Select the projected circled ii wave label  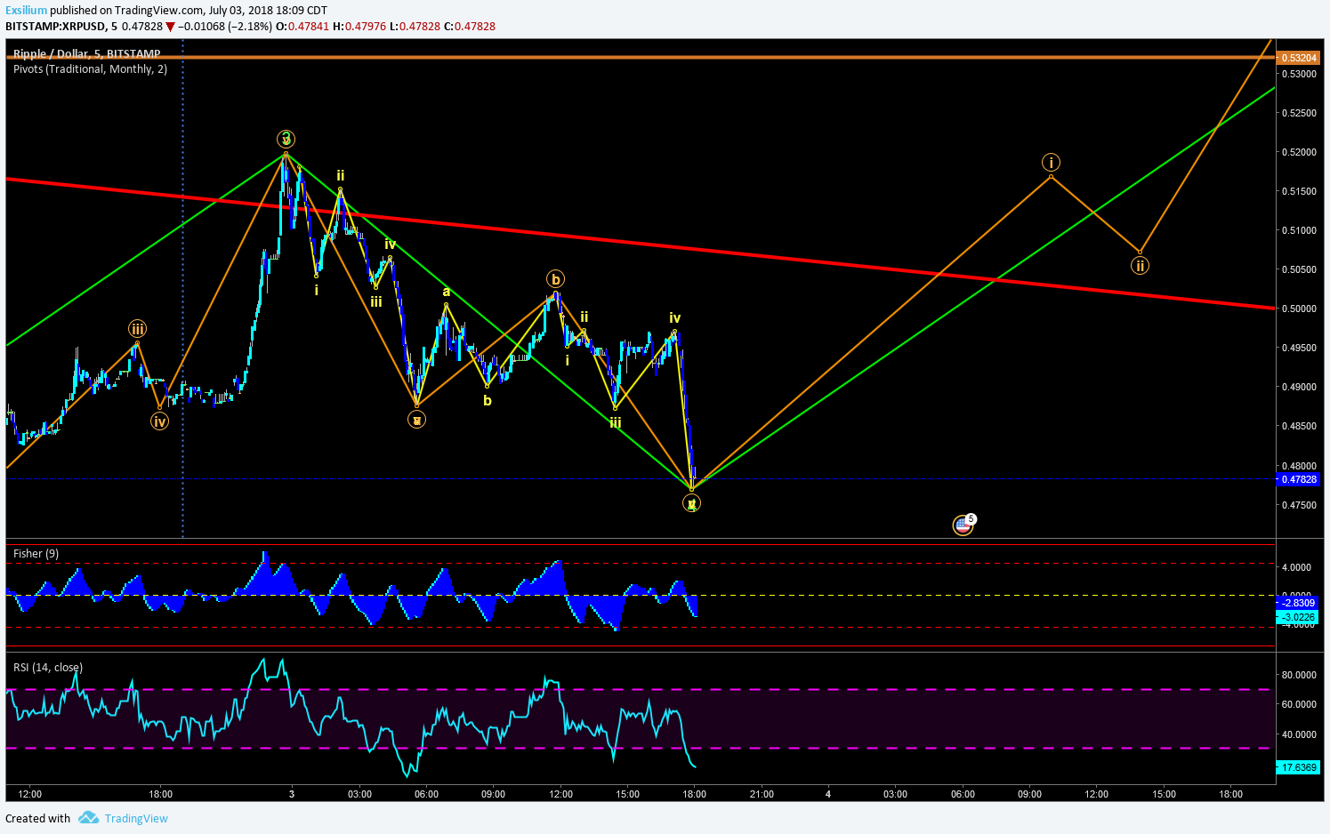[1140, 265]
